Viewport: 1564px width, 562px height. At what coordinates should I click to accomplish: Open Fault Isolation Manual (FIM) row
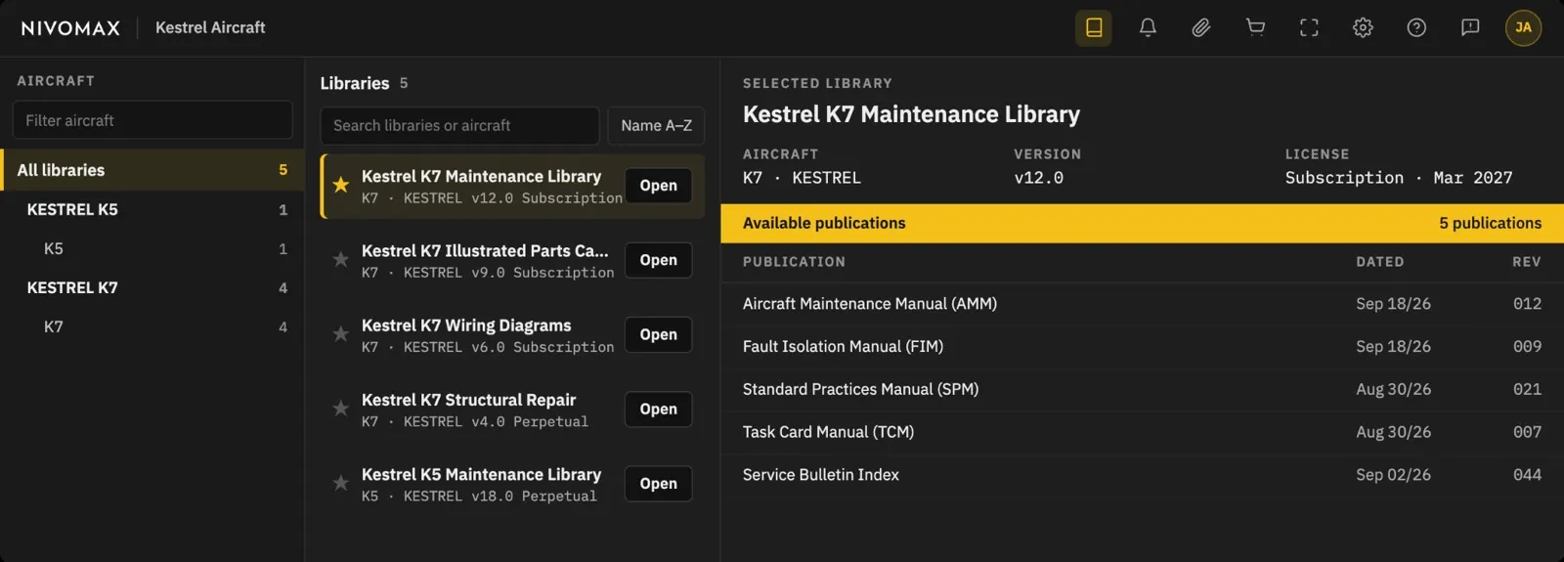[1142, 347]
